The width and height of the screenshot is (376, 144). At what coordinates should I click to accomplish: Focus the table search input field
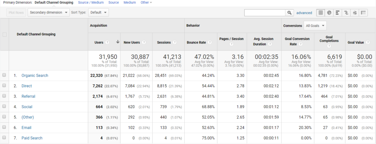click(265, 13)
